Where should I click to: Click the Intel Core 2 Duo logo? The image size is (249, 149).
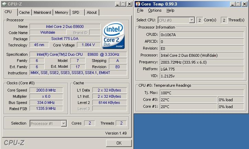coord(113,35)
